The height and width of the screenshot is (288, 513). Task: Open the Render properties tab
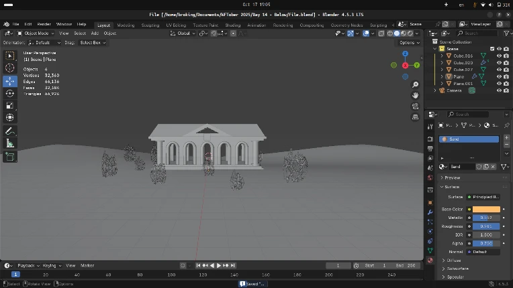pos(430,139)
